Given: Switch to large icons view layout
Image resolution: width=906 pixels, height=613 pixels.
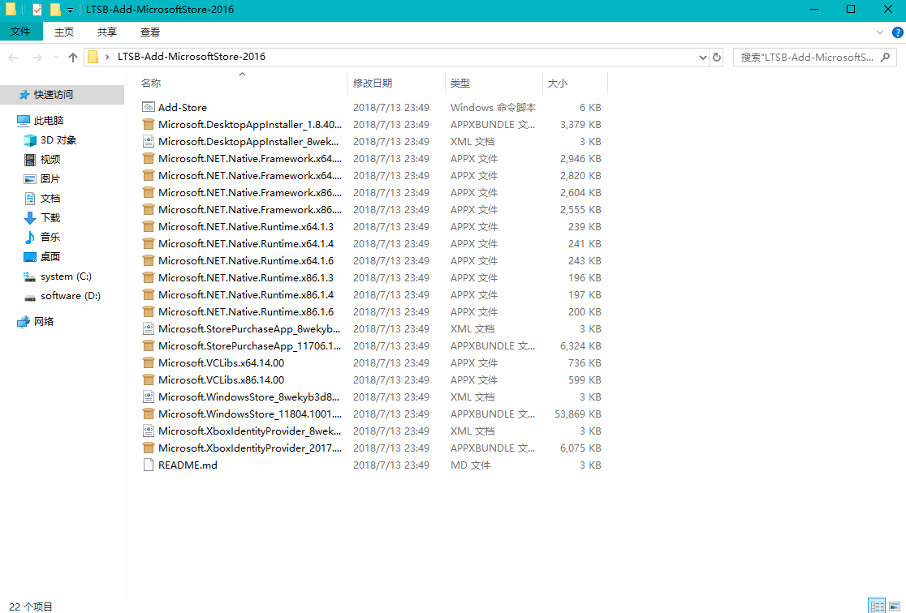Looking at the screenshot, I should tap(895, 606).
